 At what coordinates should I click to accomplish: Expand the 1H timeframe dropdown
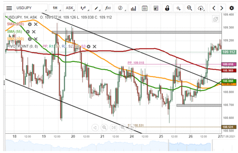[56, 8]
